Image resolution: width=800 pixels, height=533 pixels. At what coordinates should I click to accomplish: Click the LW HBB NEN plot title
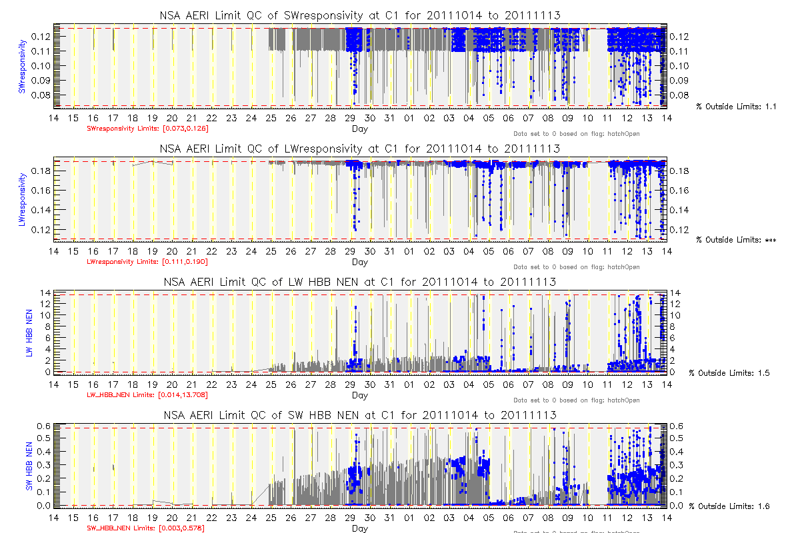click(359, 282)
